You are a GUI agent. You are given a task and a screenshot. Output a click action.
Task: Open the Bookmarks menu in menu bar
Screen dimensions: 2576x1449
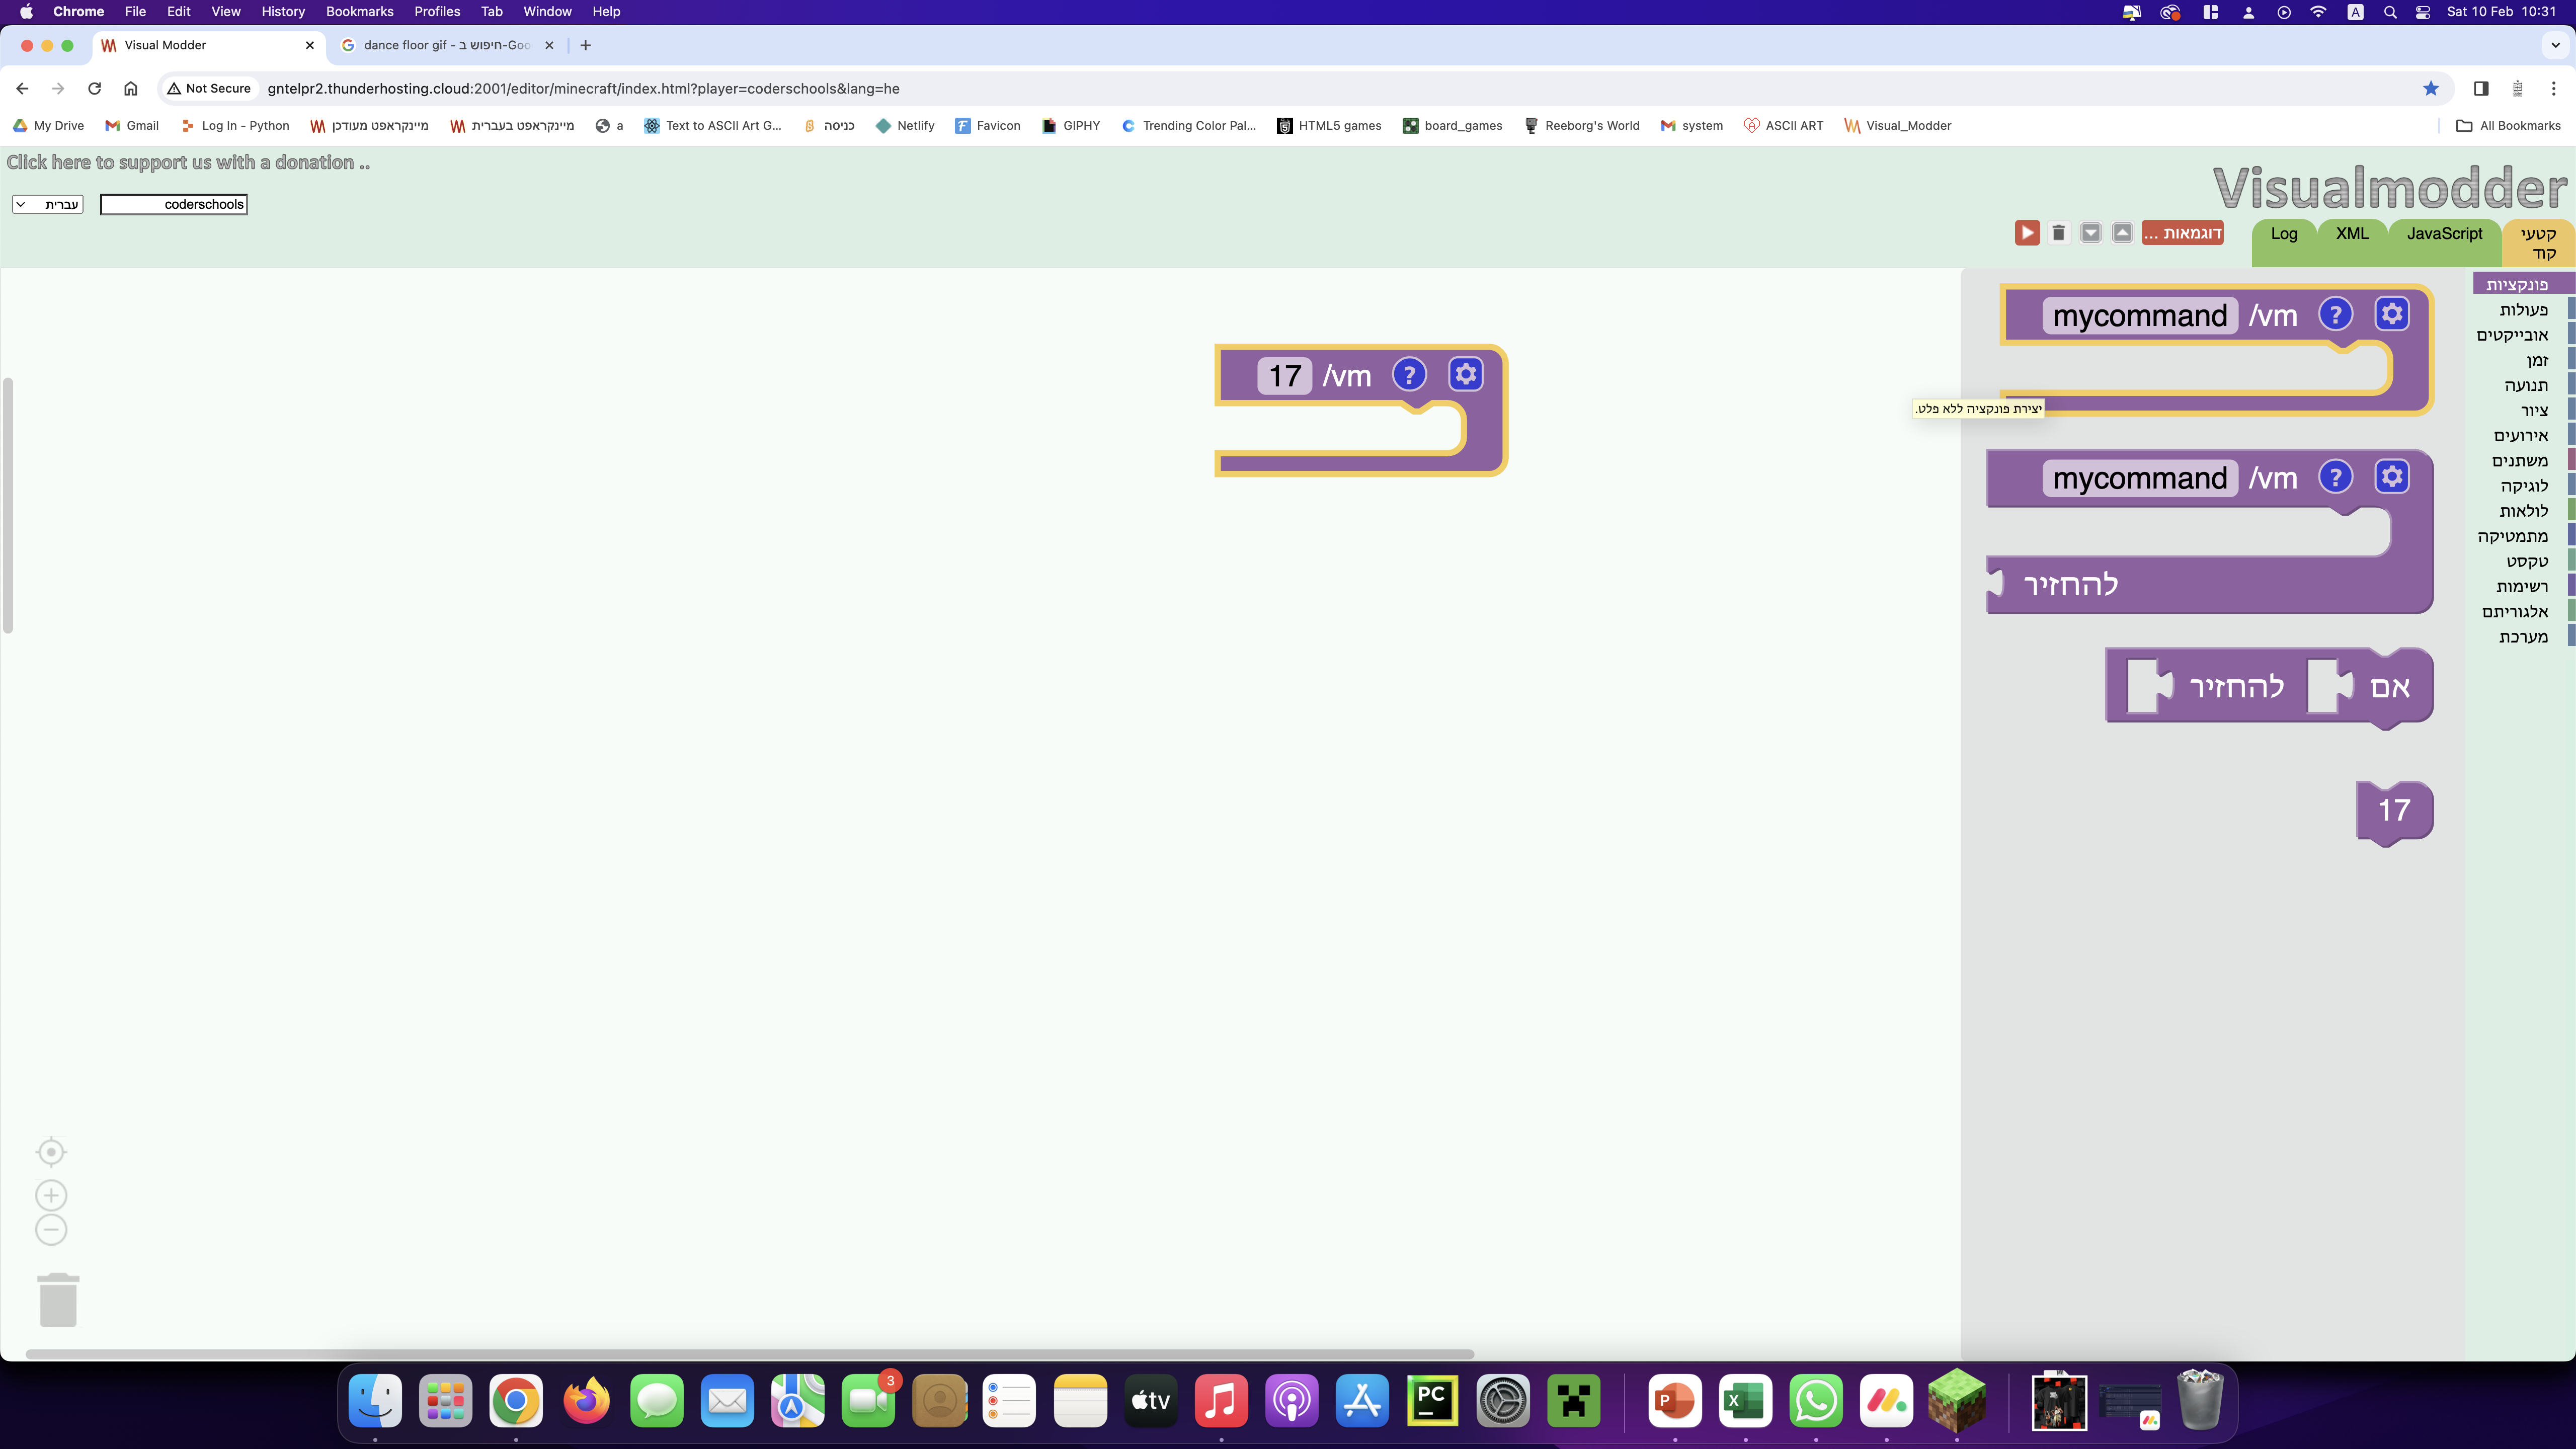tap(359, 11)
